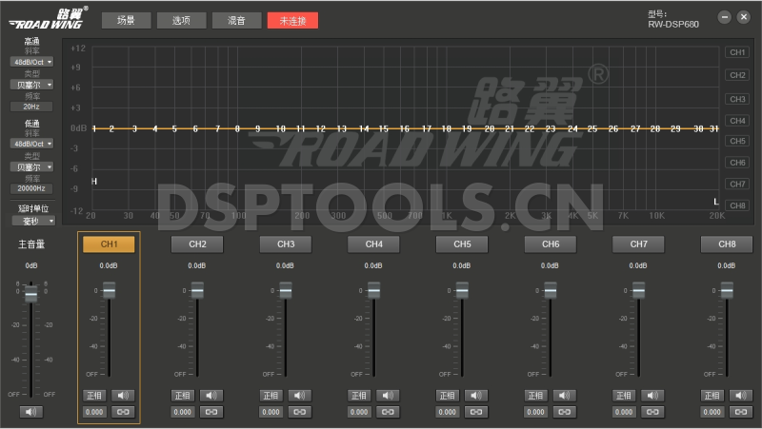Click the CH8 volume fader handle
Screen dimensions: 762x429
click(727, 290)
